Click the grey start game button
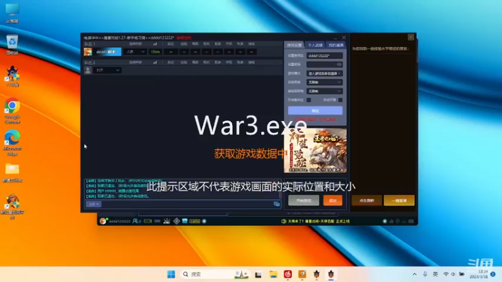502x282 pixels. coord(304,201)
